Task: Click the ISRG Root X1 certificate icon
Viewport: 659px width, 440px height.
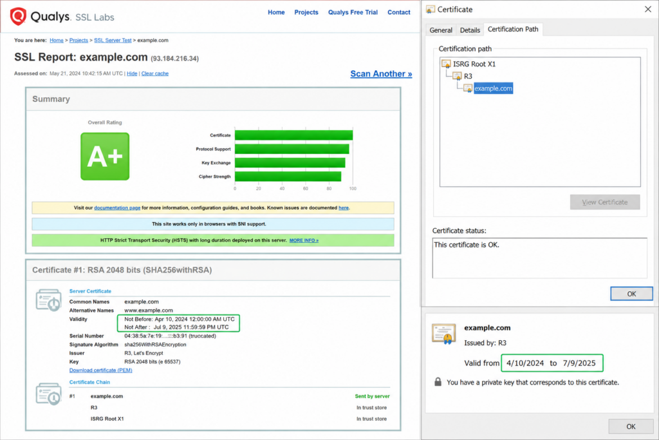Action: (446, 64)
